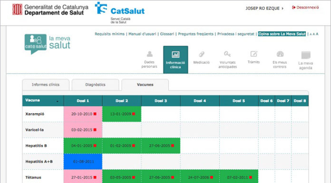Click the Dosi 1 column header
Screen dimensions: 331x183
tap(83, 101)
